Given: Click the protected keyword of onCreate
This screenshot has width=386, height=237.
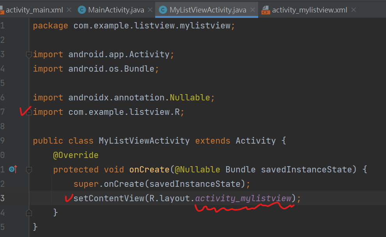Looking at the screenshot, I should pyautogui.click(x=76, y=169).
